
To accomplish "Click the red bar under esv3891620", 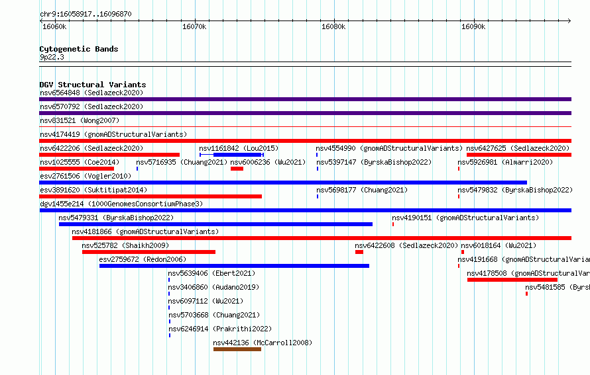I will pos(150,196).
